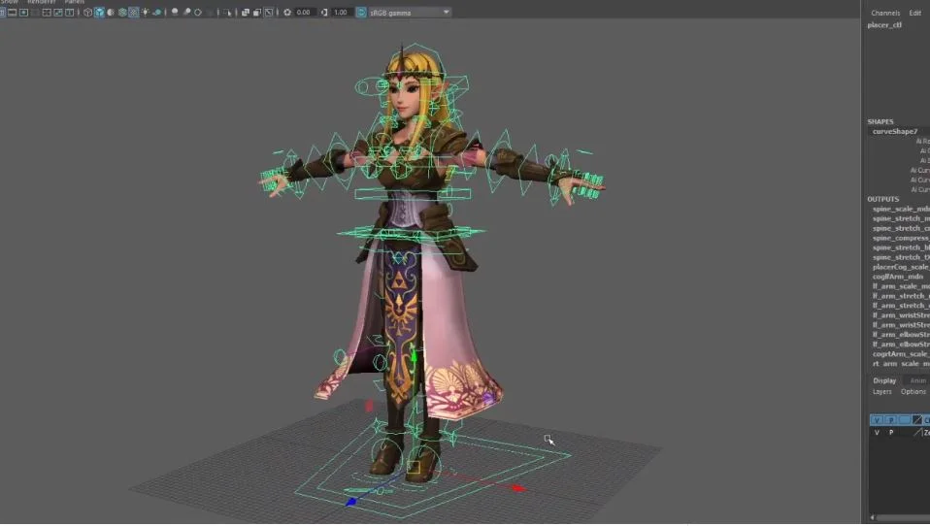Open Channels menu in Channel Box
This screenshot has width=930, height=526.
885,13
